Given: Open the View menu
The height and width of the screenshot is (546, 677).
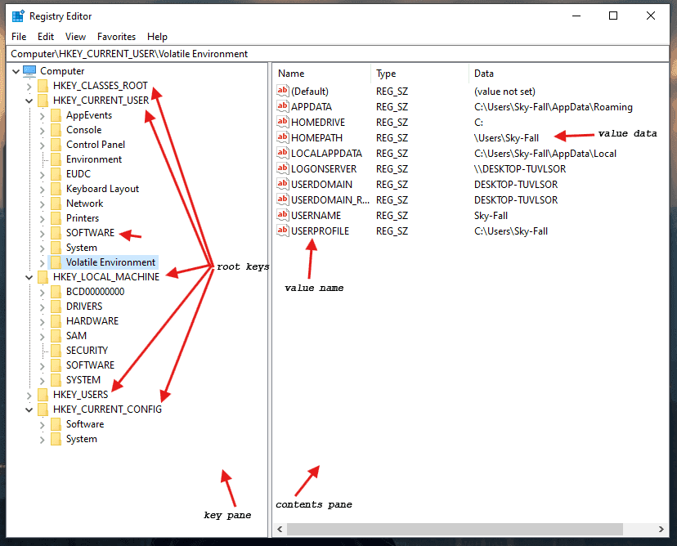Looking at the screenshot, I should pyautogui.click(x=75, y=37).
